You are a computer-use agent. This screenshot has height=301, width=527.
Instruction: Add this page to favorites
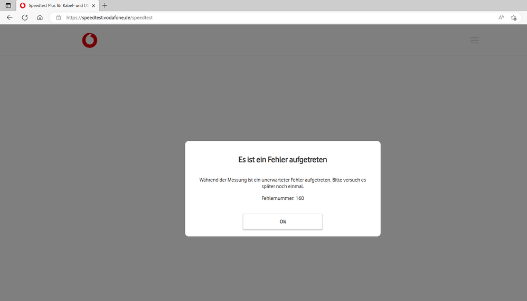point(514,17)
